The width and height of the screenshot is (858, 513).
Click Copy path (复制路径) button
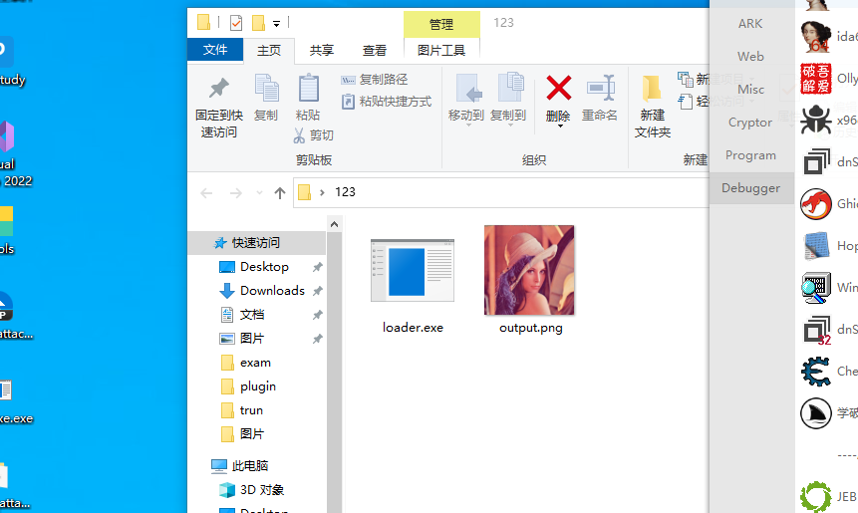click(x=375, y=80)
